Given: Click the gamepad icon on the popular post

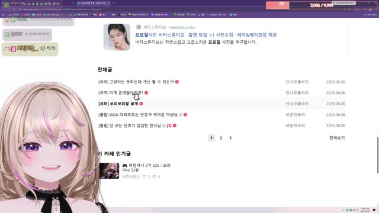Looking at the screenshot, I should [x=125, y=166].
